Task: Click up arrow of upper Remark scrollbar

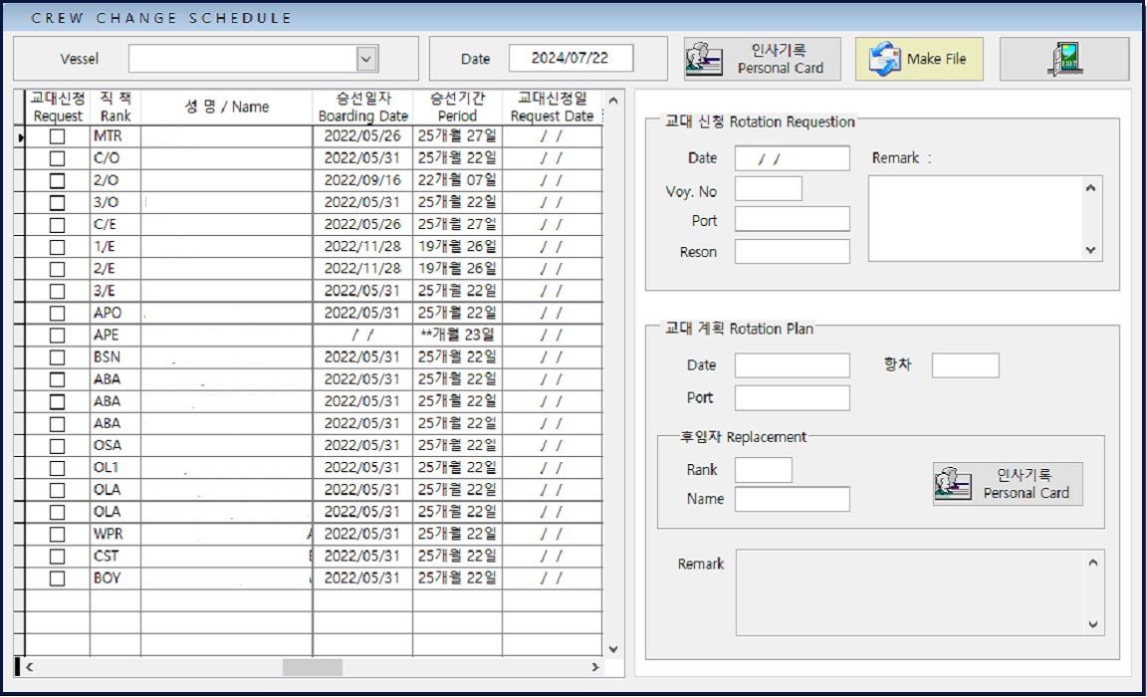Action: click(1090, 188)
